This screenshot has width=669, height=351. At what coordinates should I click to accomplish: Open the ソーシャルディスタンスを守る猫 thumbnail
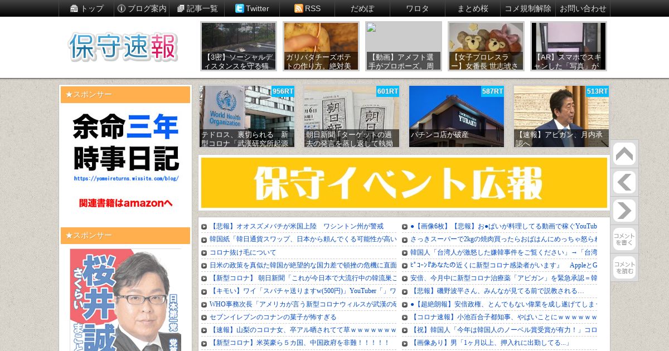[x=239, y=46]
